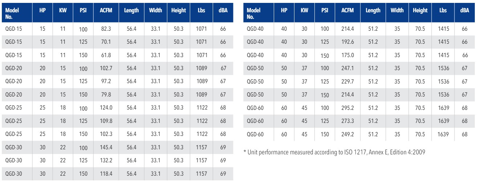Screen dimensions: 477x184
Task: Select the 61.8 ACFM value
Action: [x=106, y=55]
